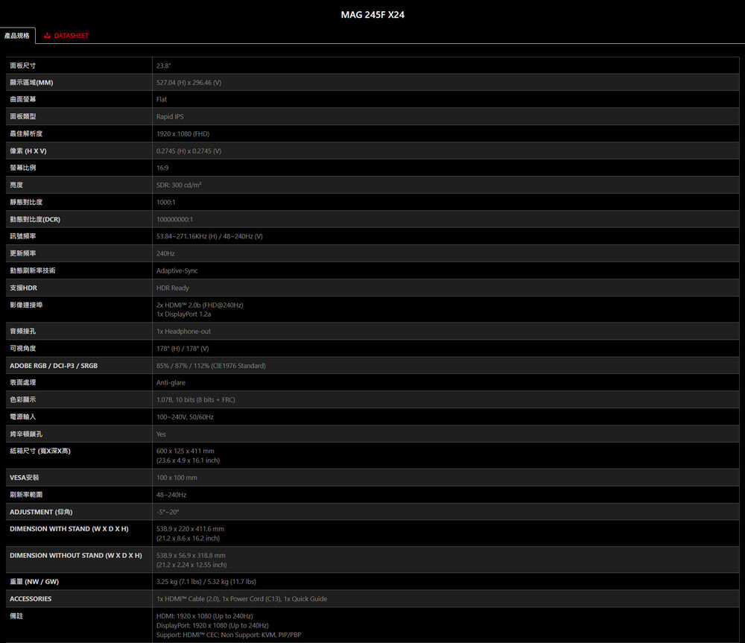Select the 1.07B, 10 bits color value

tap(195, 399)
